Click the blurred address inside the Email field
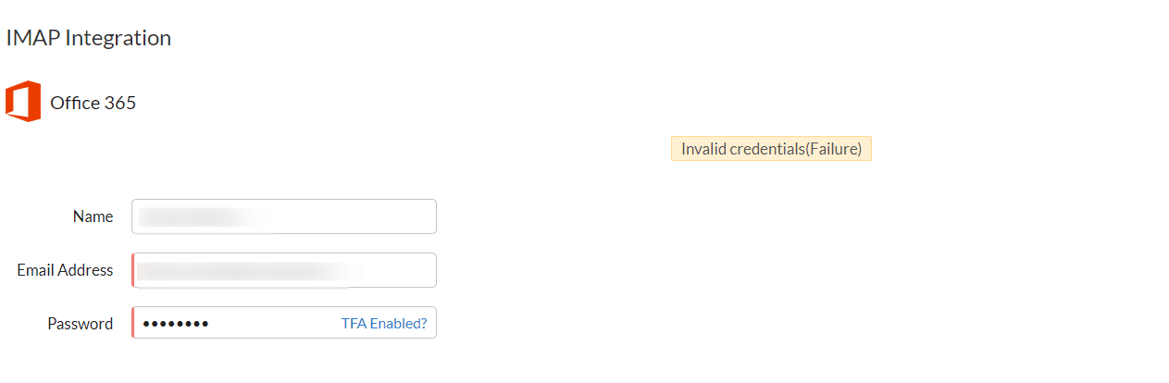The image size is (1169, 383). (x=250, y=270)
